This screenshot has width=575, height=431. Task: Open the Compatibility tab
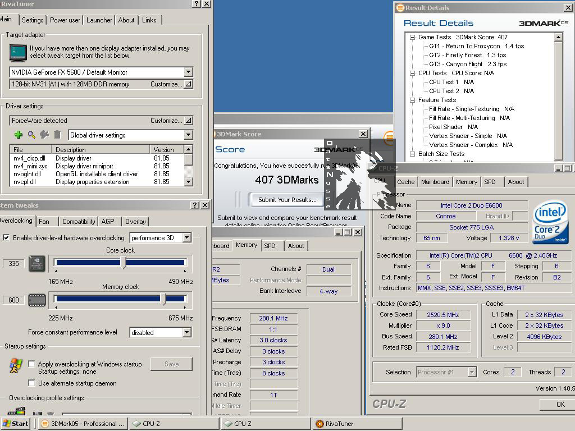[x=79, y=221]
